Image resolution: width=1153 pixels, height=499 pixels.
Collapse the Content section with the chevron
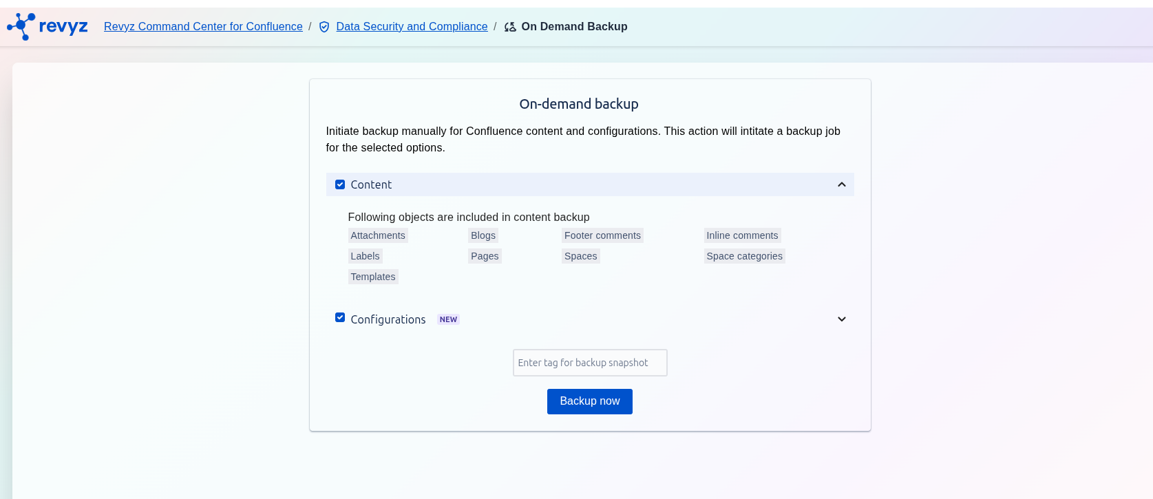[x=841, y=184]
